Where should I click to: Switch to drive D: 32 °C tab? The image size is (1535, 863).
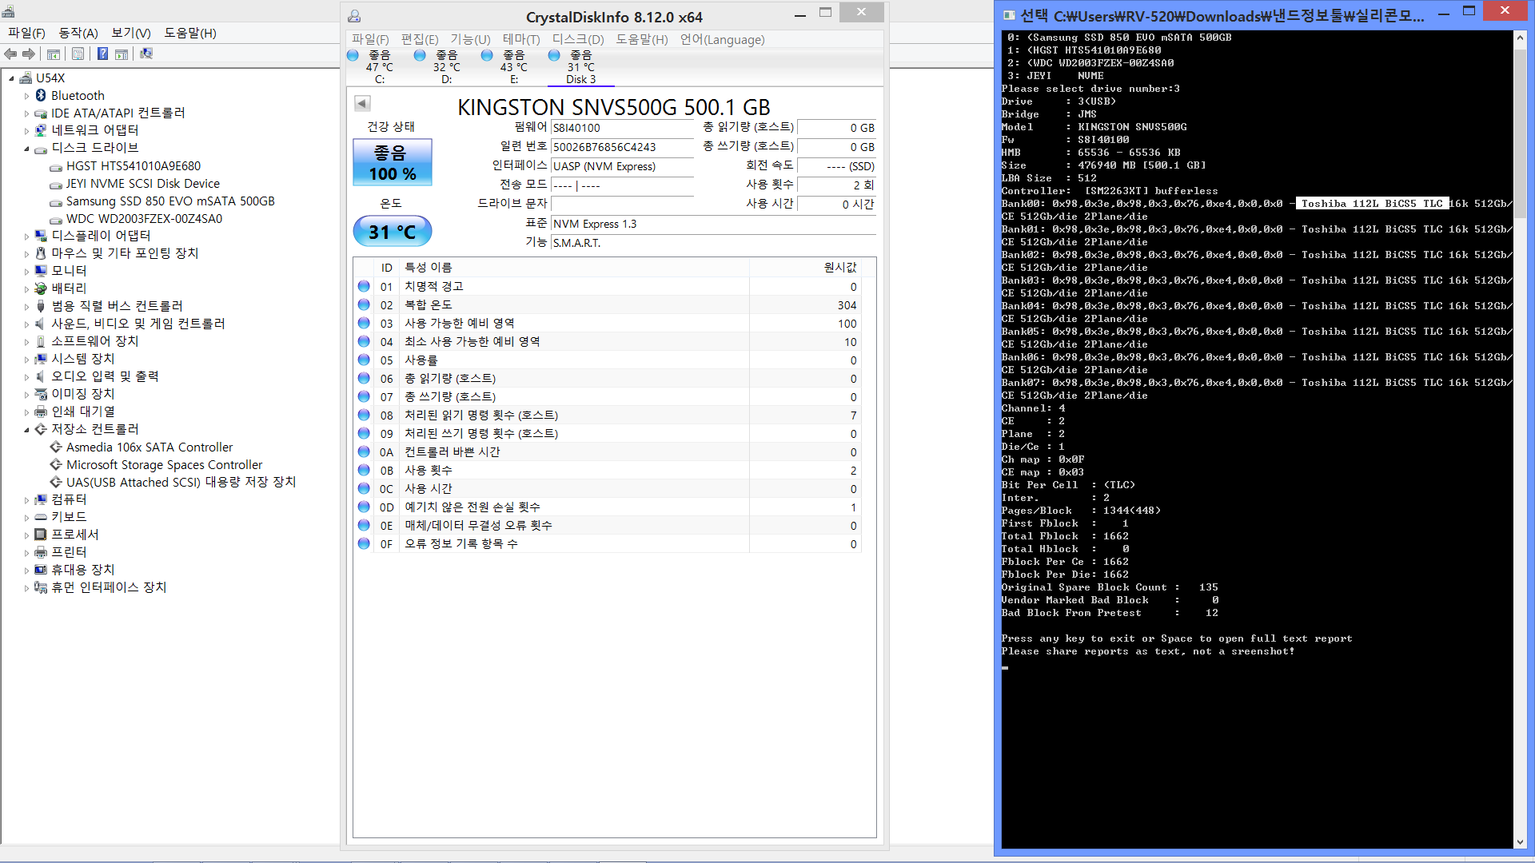pos(446,67)
